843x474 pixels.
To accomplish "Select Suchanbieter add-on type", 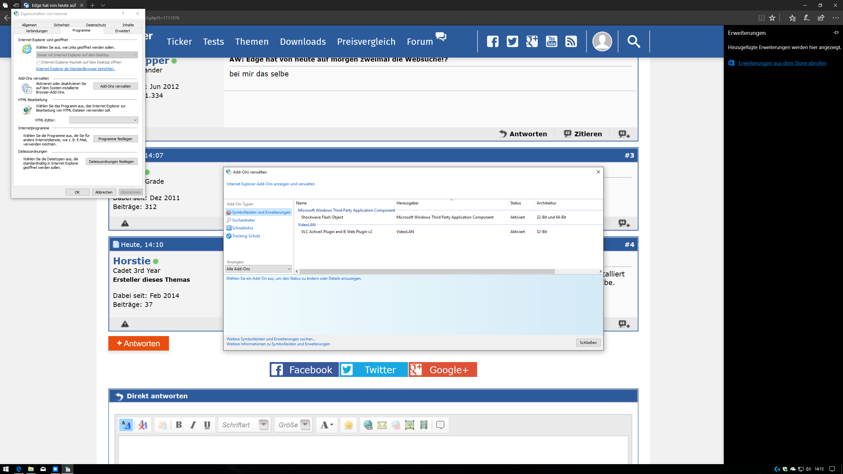I will coord(243,220).
